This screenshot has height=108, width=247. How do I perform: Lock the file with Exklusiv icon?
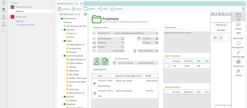coord(73,9)
